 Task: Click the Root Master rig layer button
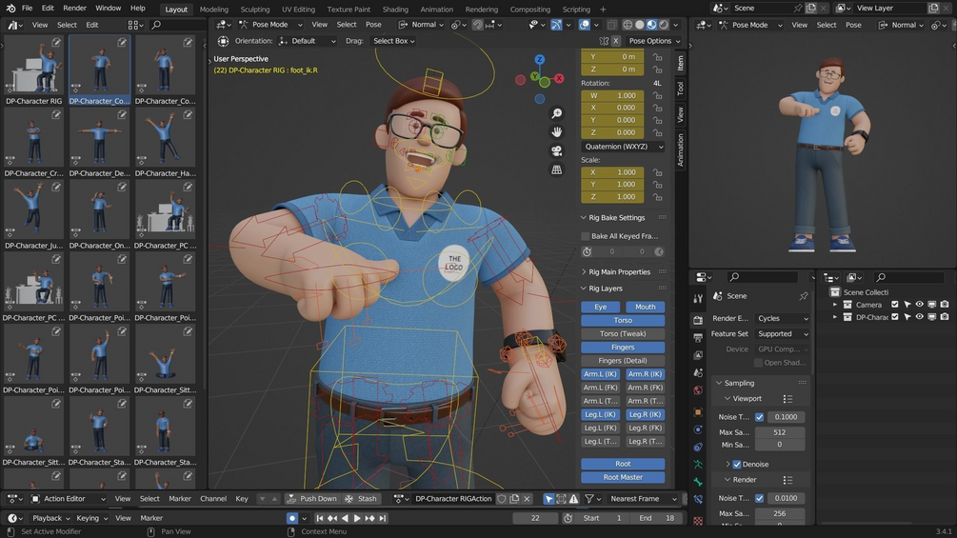[623, 477]
